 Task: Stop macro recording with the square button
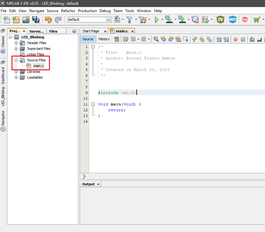tap(243, 40)
